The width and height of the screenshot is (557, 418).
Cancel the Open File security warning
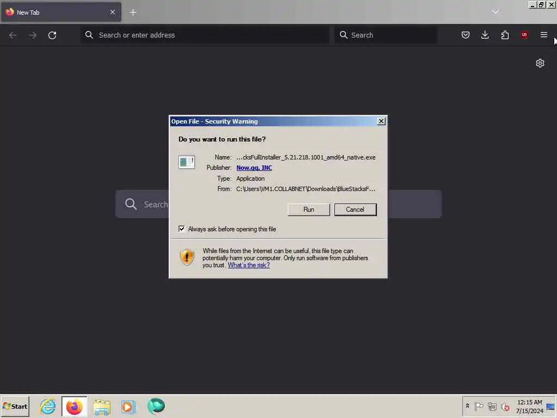point(355,210)
